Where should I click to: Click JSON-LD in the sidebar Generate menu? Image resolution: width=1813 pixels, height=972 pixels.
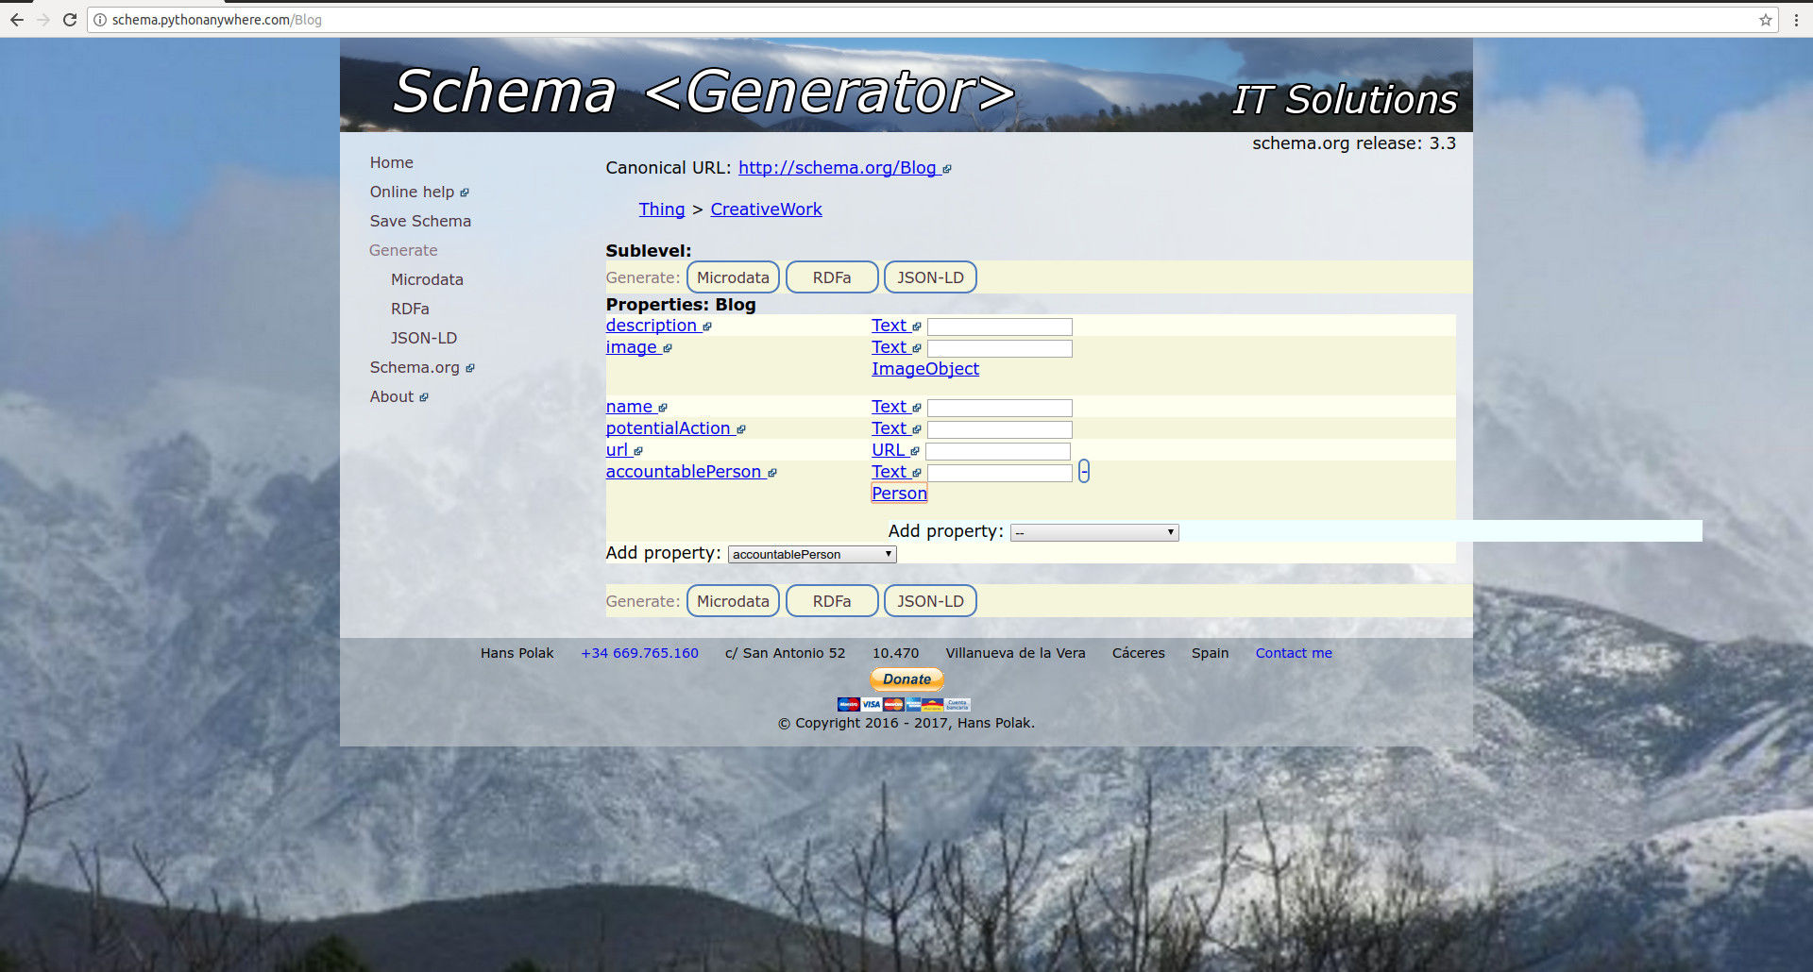click(424, 338)
